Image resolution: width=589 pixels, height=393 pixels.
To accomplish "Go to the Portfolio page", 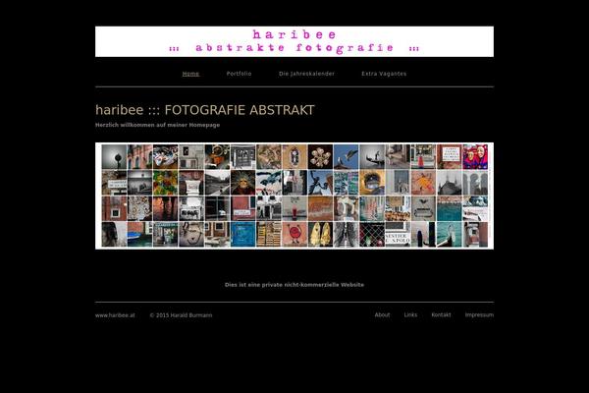I will coord(239,74).
